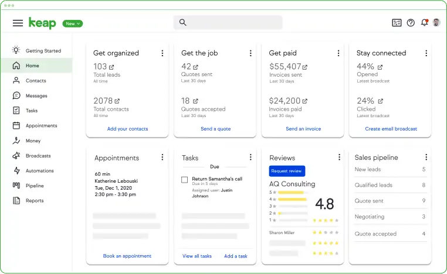This screenshot has height=274, width=447.
Task: Click the image icon in the top bar
Action: [397, 23]
